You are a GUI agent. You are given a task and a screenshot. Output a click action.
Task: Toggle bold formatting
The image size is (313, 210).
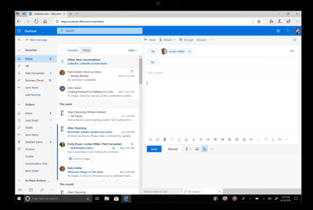point(165,139)
